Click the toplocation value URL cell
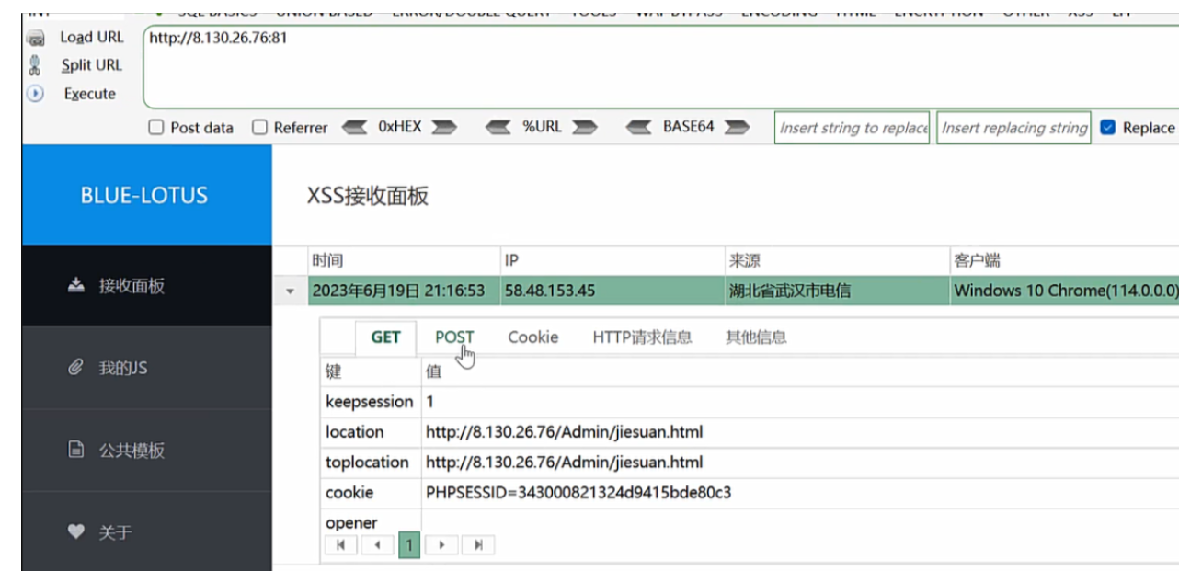This screenshot has height=571, width=1179. tap(800, 463)
